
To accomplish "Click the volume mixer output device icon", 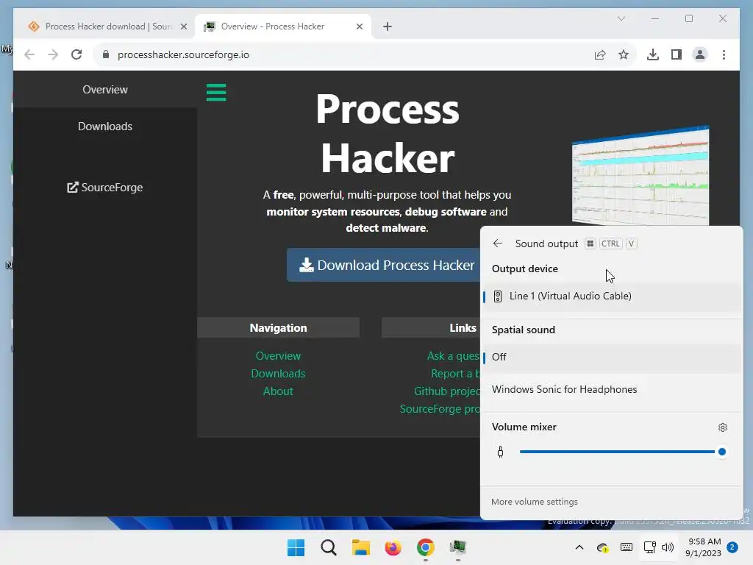I will coord(500,452).
